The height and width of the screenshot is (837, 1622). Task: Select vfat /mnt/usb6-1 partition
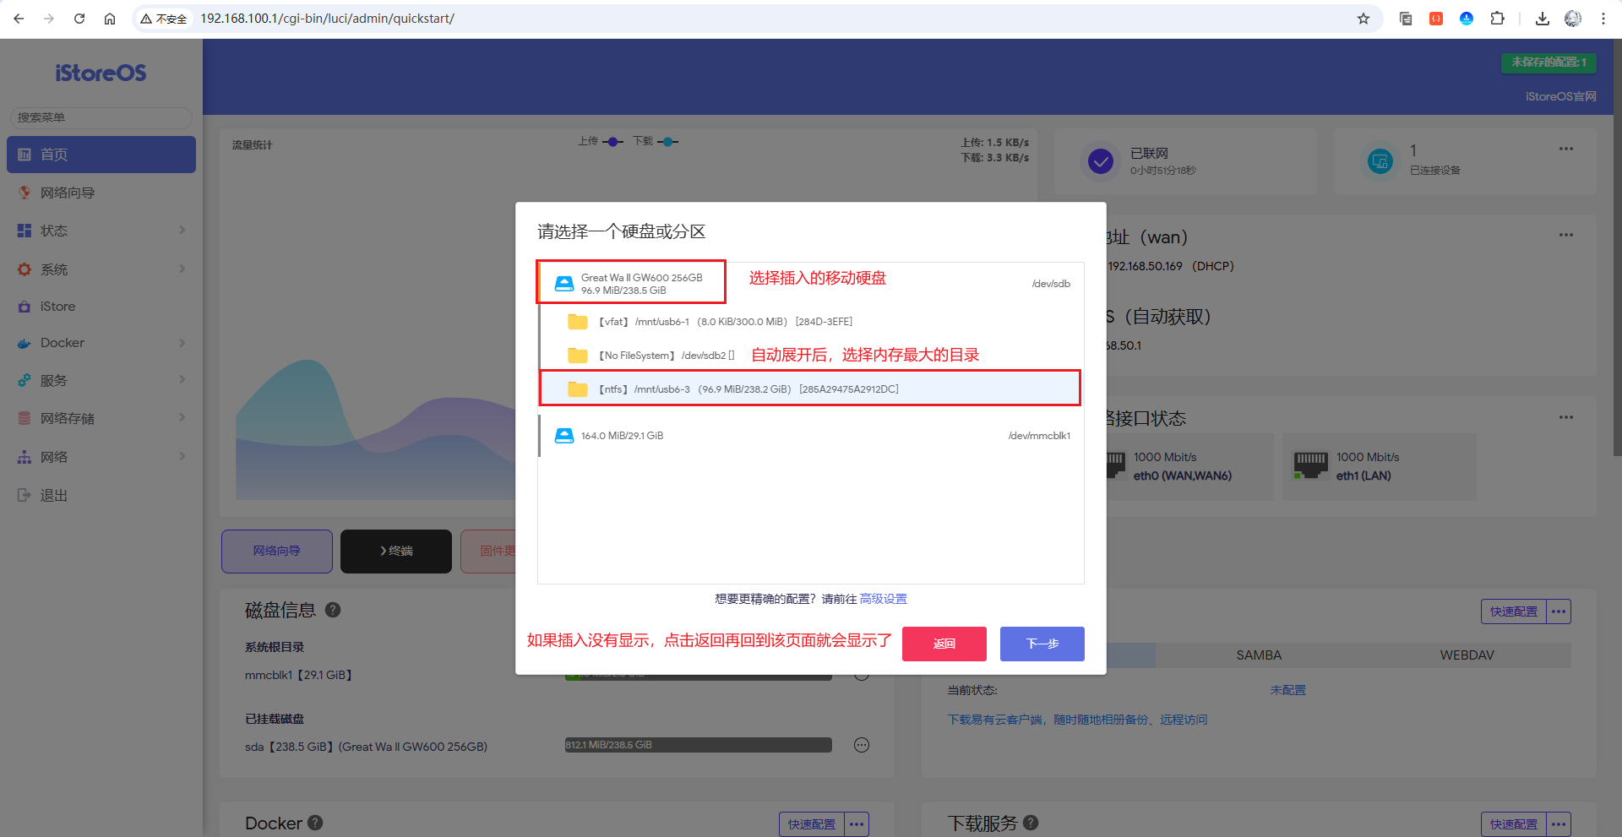click(810, 322)
